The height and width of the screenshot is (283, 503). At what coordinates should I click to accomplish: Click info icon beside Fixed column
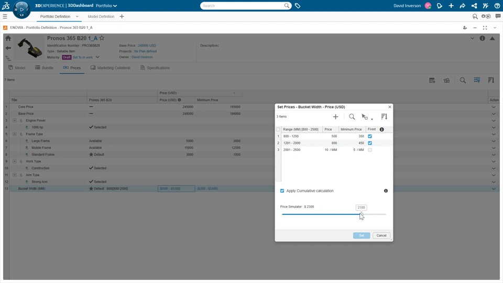pyautogui.click(x=382, y=129)
